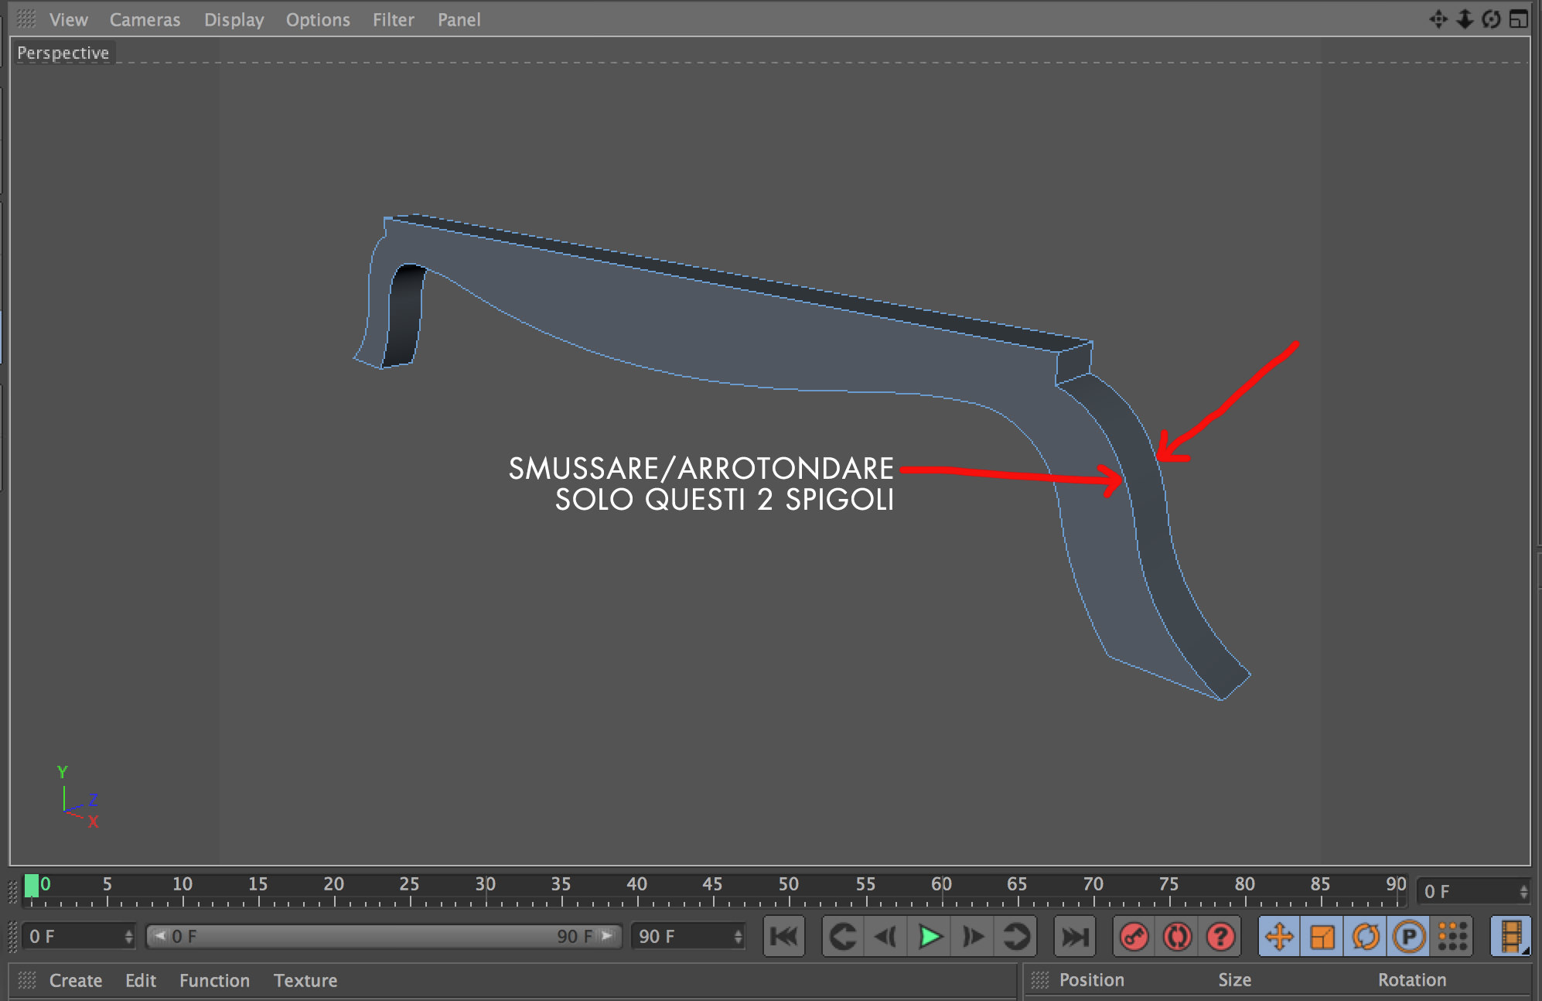The width and height of the screenshot is (1542, 1001).
Task: Toggle the active view layout icon
Action: [1518, 19]
